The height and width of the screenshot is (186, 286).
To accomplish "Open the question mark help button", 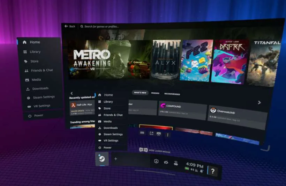I will [213, 171].
